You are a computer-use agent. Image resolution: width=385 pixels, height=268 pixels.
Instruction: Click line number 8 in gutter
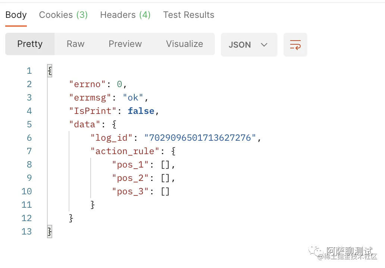pos(29,165)
